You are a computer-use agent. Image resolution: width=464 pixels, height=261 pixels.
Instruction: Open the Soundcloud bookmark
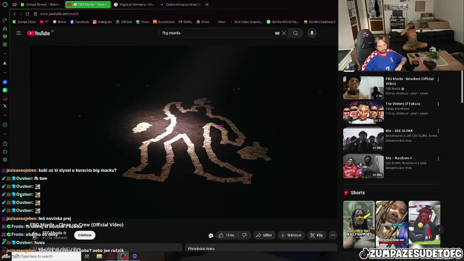coord(164,22)
